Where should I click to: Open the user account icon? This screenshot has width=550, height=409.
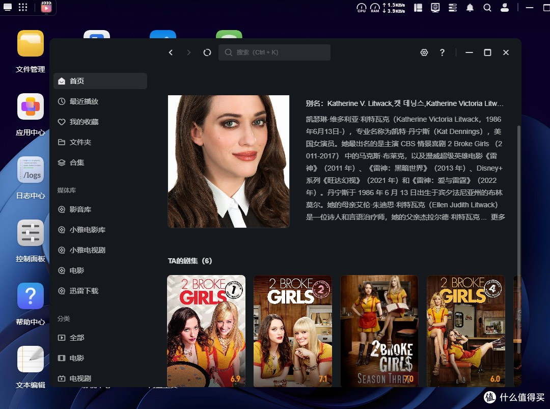click(505, 8)
